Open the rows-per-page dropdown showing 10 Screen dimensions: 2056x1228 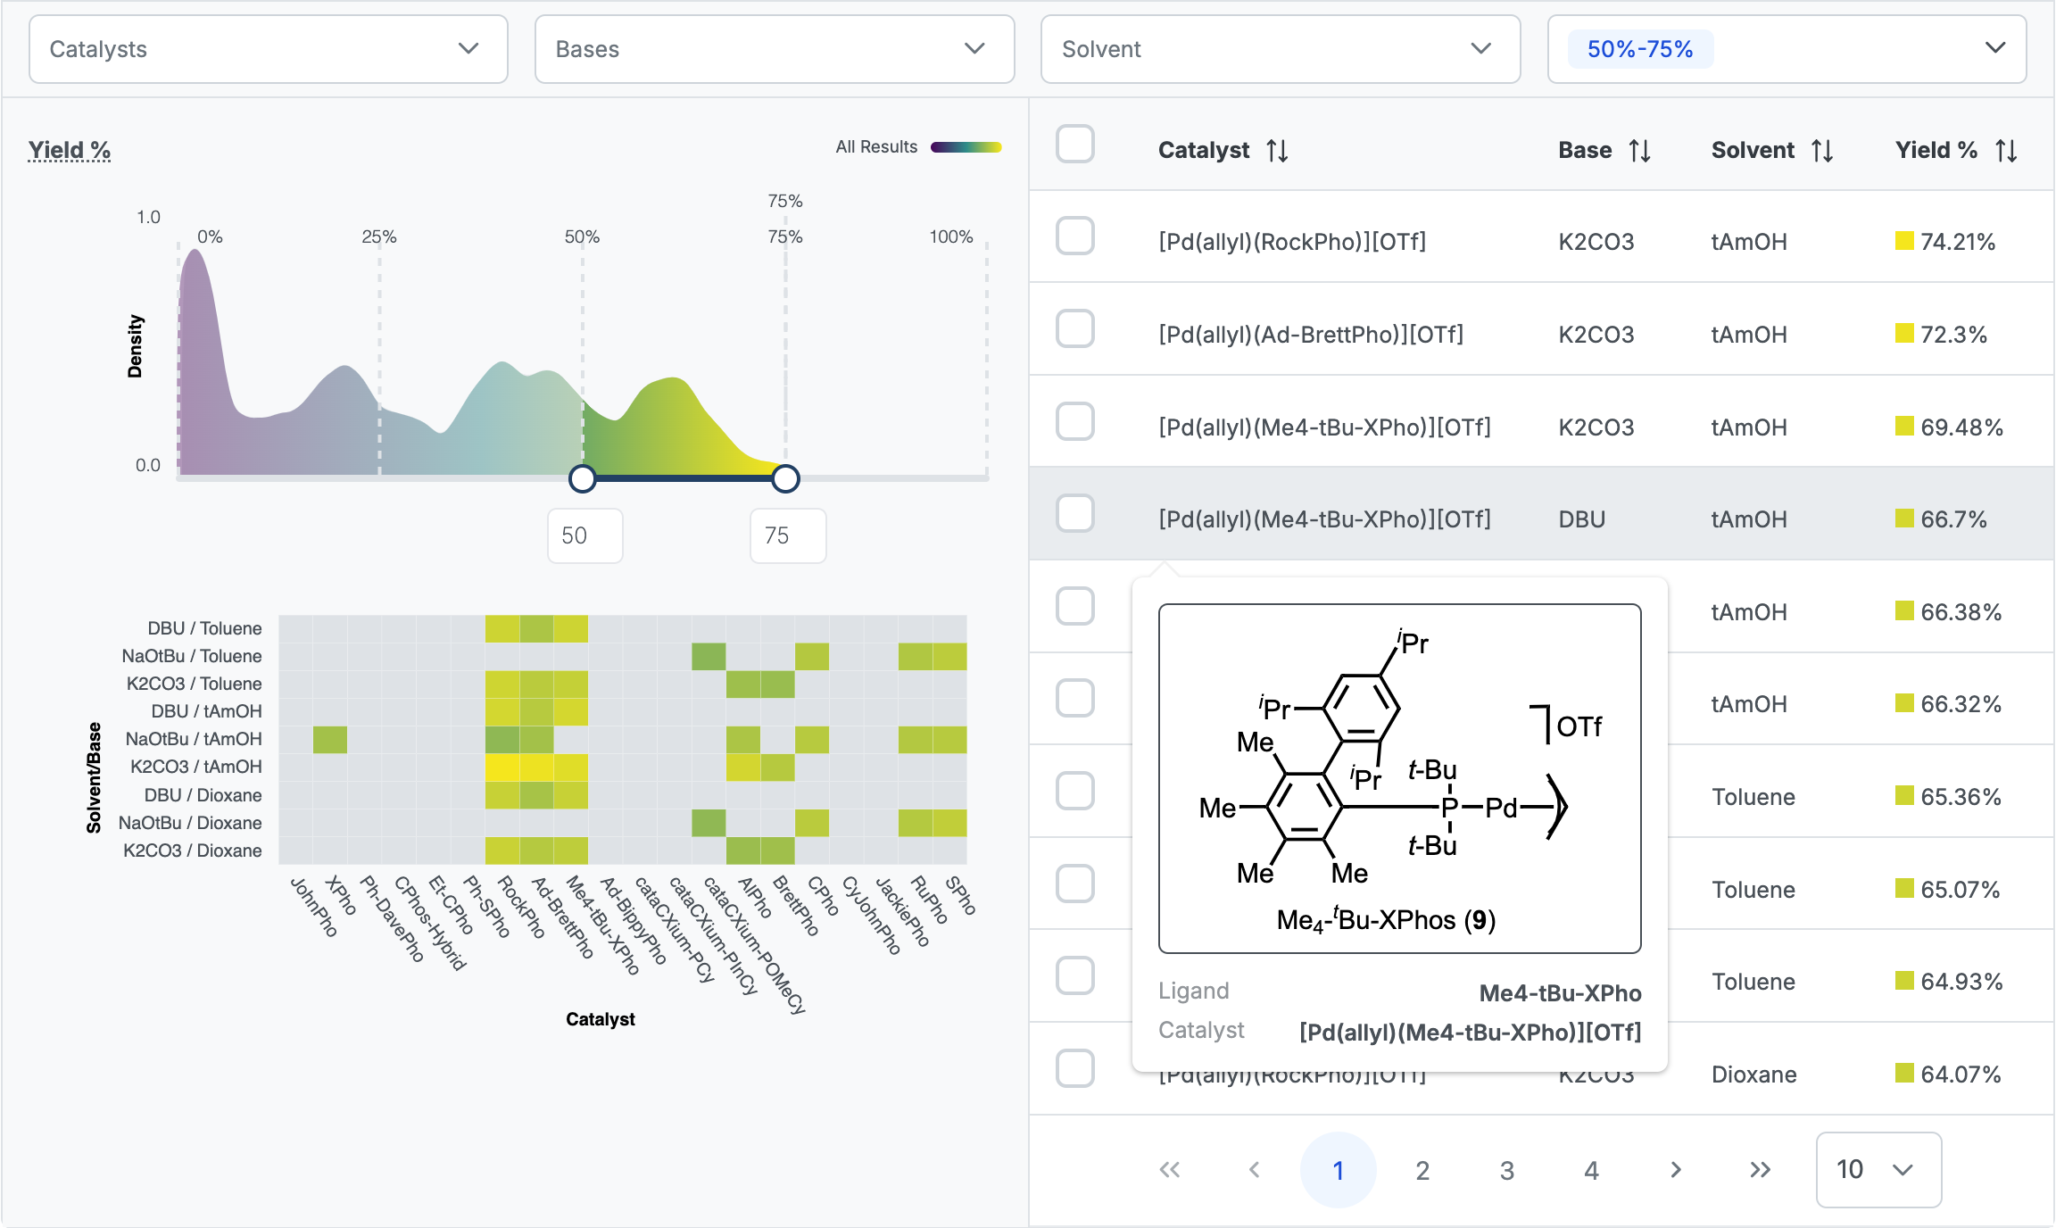[x=1878, y=1170]
